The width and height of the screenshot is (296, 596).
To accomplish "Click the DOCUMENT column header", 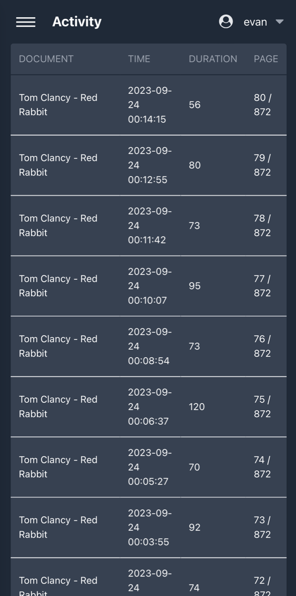I will [x=46, y=59].
